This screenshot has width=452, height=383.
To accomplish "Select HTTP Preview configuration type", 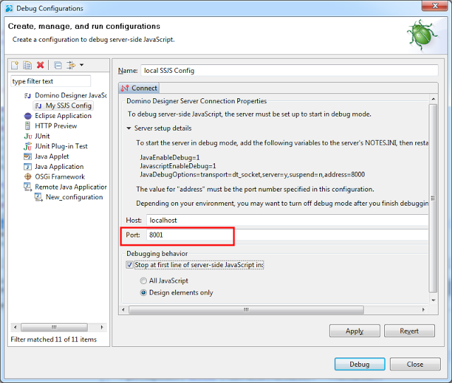I will 56,126.
